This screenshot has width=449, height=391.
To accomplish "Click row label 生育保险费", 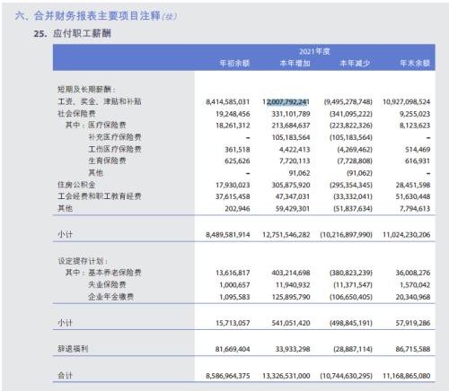I will (107, 161).
